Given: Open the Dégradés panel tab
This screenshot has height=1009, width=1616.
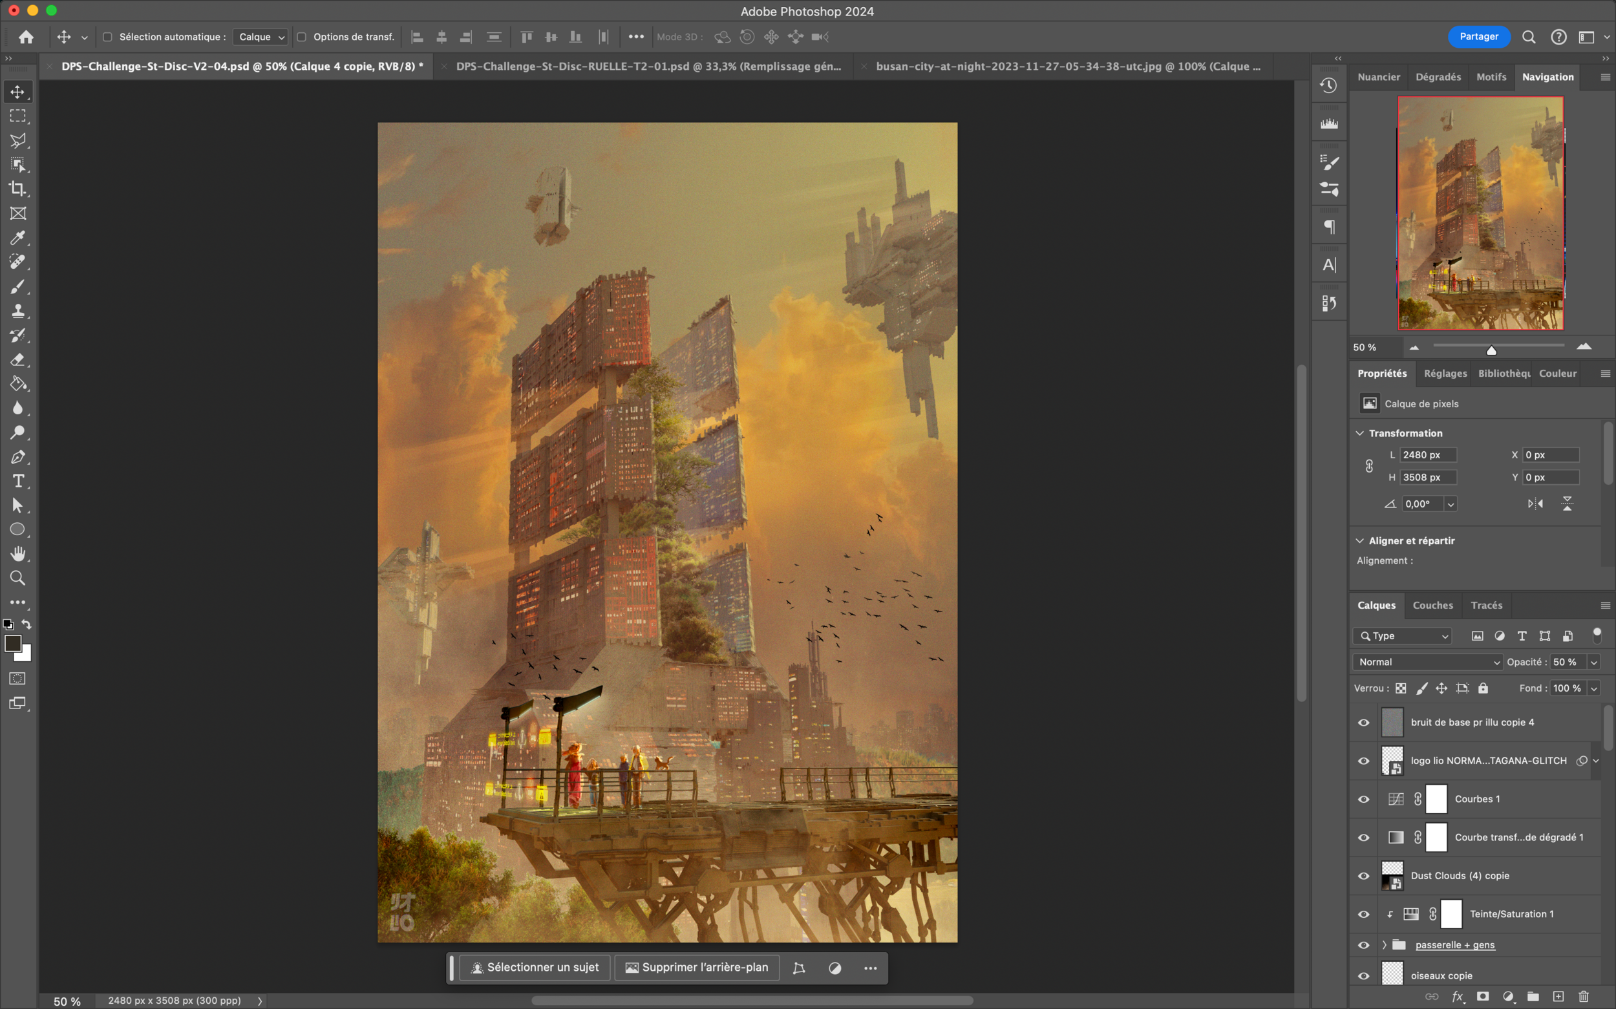Looking at the screenshot, I should (1438, 77).
